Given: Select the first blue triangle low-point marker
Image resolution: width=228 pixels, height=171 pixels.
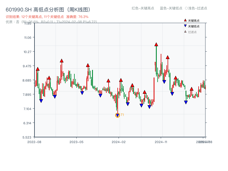Looking at the screenshot, I should 41,101.
